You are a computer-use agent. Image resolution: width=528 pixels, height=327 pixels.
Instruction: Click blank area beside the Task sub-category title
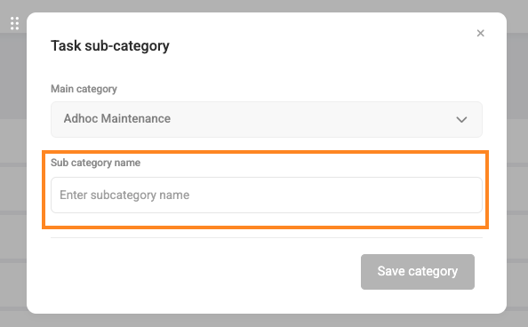point(320,46)
